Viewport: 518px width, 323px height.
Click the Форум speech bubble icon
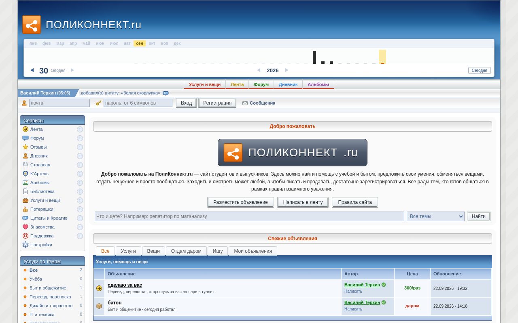tap(25, 138)
